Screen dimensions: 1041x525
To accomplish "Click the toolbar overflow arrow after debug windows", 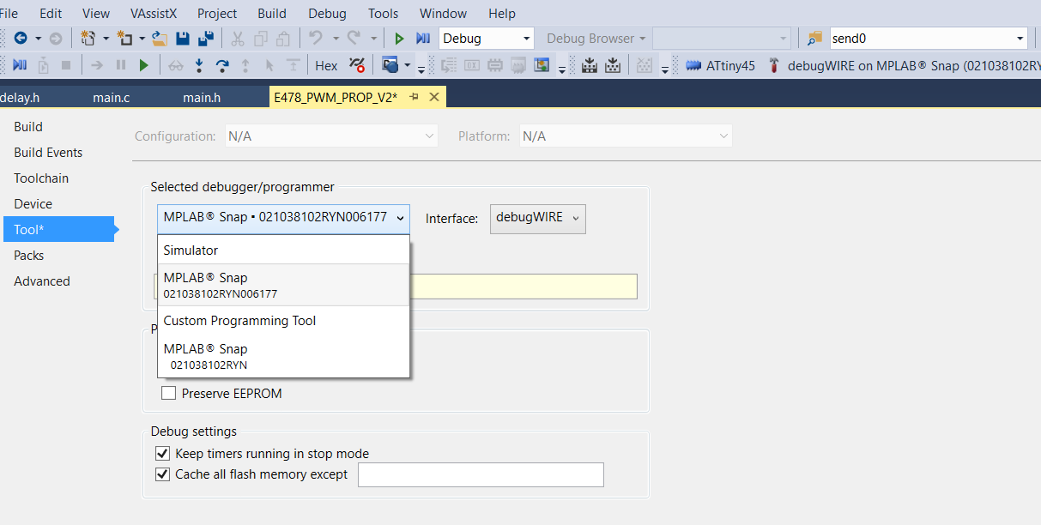I will [x=421, y=68].
